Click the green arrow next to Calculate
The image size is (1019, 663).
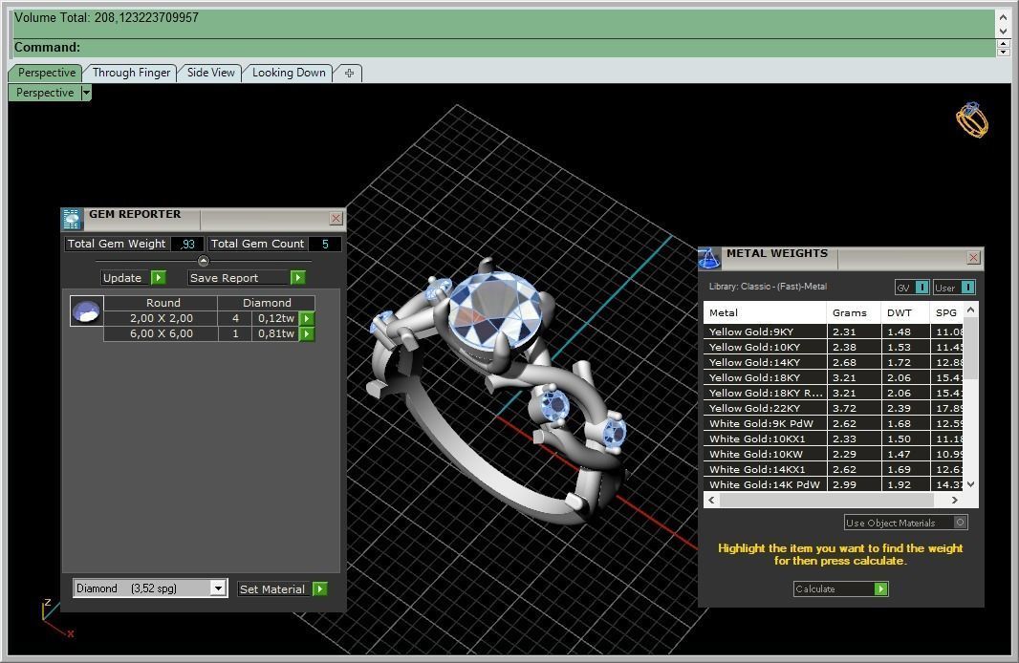coord(880,589)
